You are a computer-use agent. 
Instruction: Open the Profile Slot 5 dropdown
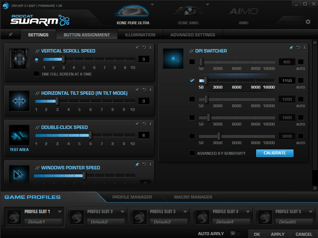(x=310, y=212)
